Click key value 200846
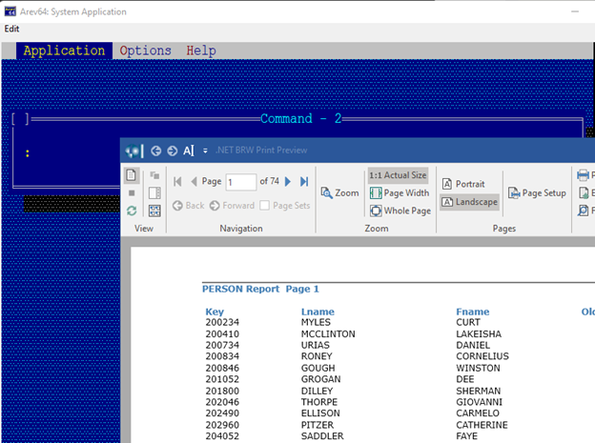The width and height of the screenshot is (595, 443). [x=222, y=368]
